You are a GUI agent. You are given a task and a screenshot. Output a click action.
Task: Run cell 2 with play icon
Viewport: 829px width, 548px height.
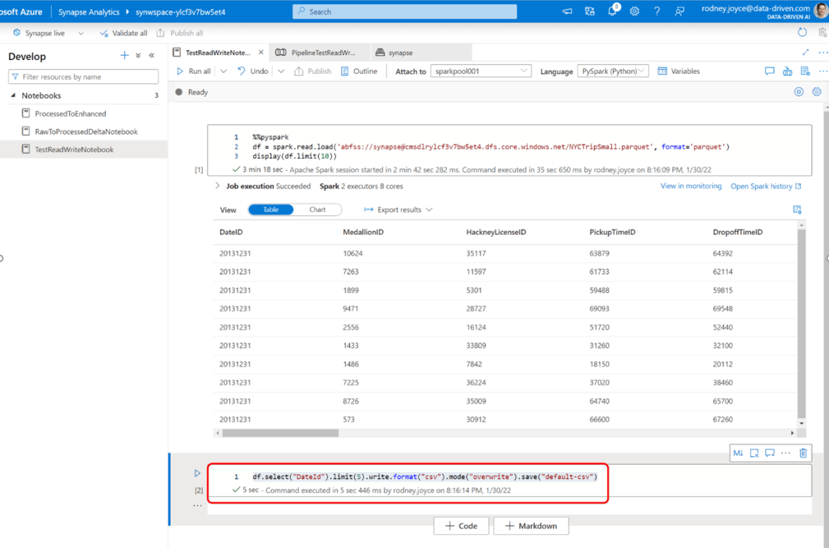coord(197,473)
